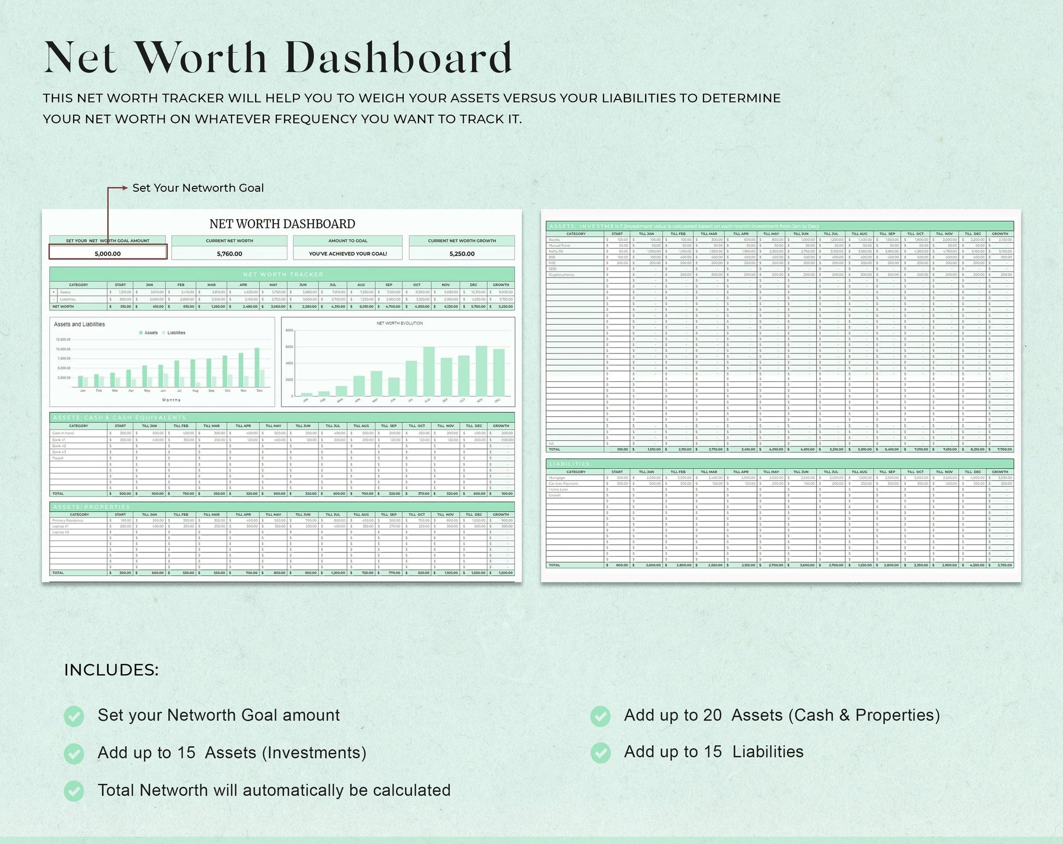This screenshot has width=1063, height=844.
Task: Click the TOTAL row label in Investment table
Action: pyautogui.click(x=554, y=449)
